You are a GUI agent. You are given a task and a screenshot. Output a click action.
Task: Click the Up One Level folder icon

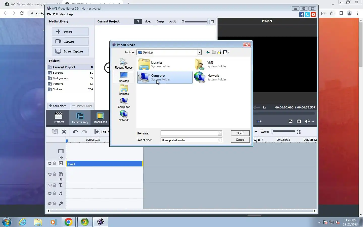[x=214, y=52]
